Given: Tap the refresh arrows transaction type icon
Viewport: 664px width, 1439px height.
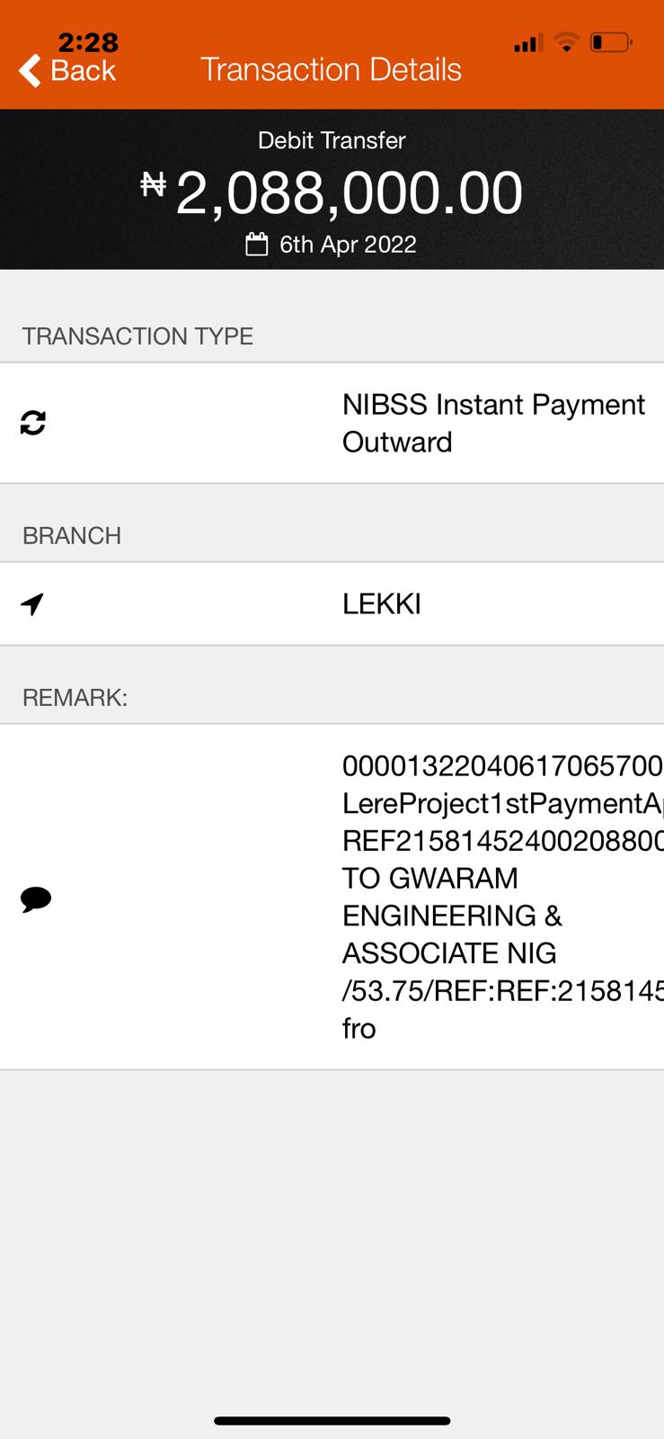Looking at the screenshot, I should pyautogui.click(x=33, y=423).
